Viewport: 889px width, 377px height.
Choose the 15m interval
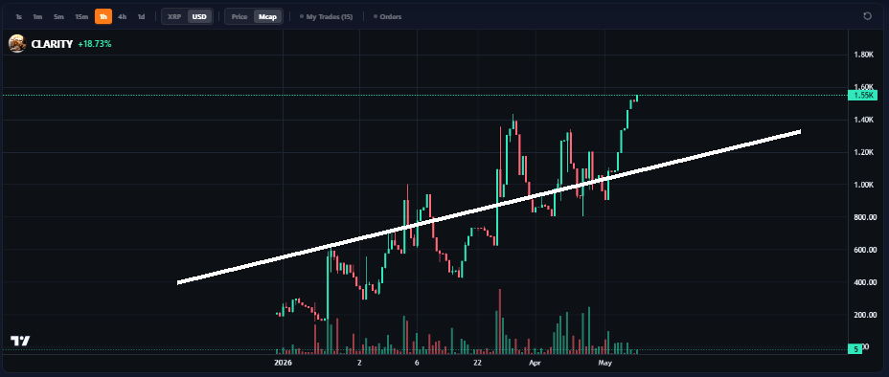[81, 16]
